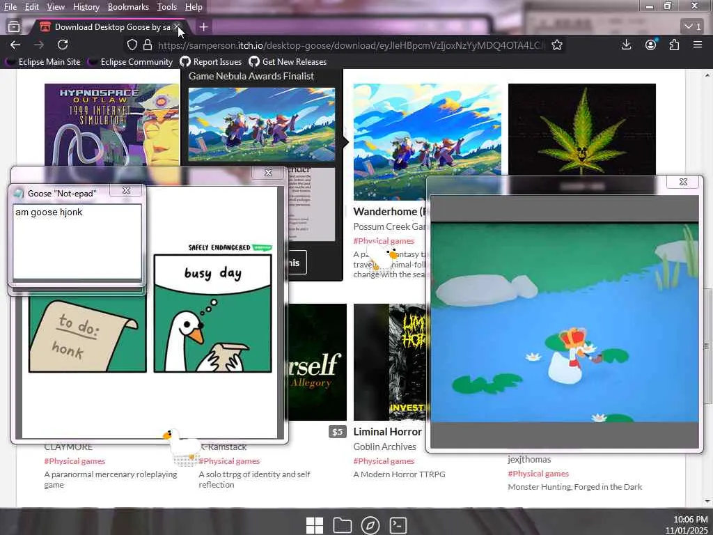
Task: Open the Goblin Archives author link
Action: pyautogui.click(x=384, y=447)
